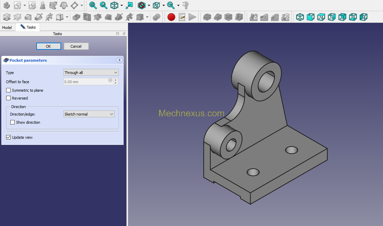Select the Linear pattern tool icon
The image size is (383, 226).
264,17
